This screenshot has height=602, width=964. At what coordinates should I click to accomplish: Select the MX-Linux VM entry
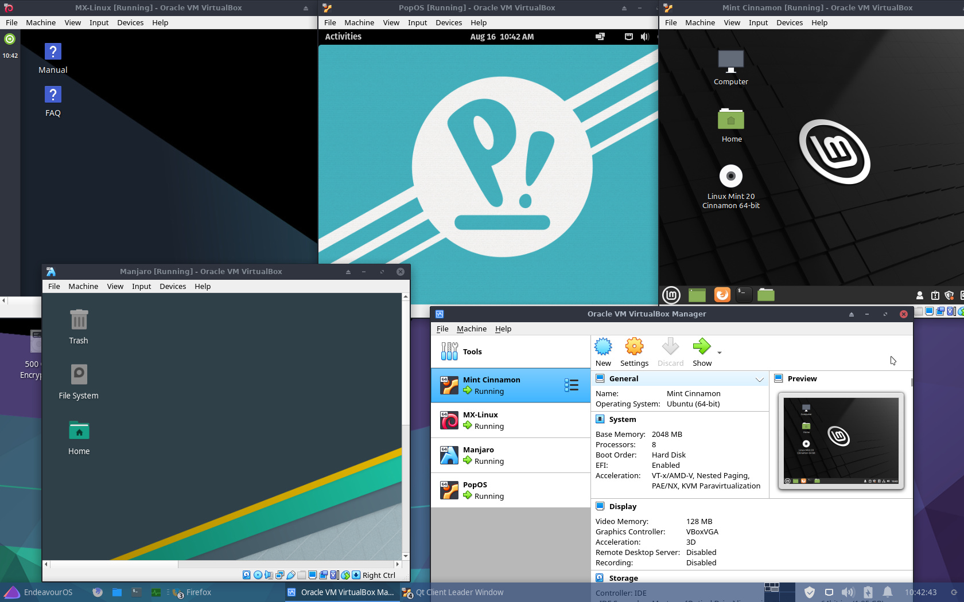click(510, 420)
